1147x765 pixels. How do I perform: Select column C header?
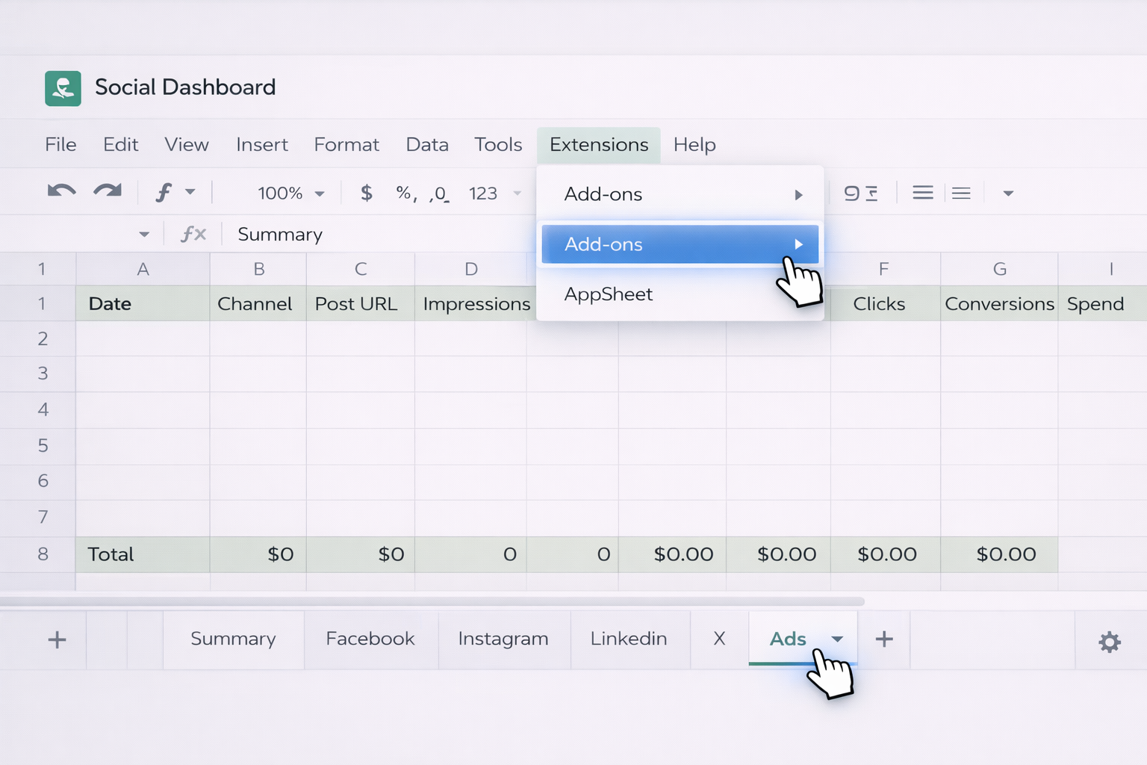tap(361, 269)
